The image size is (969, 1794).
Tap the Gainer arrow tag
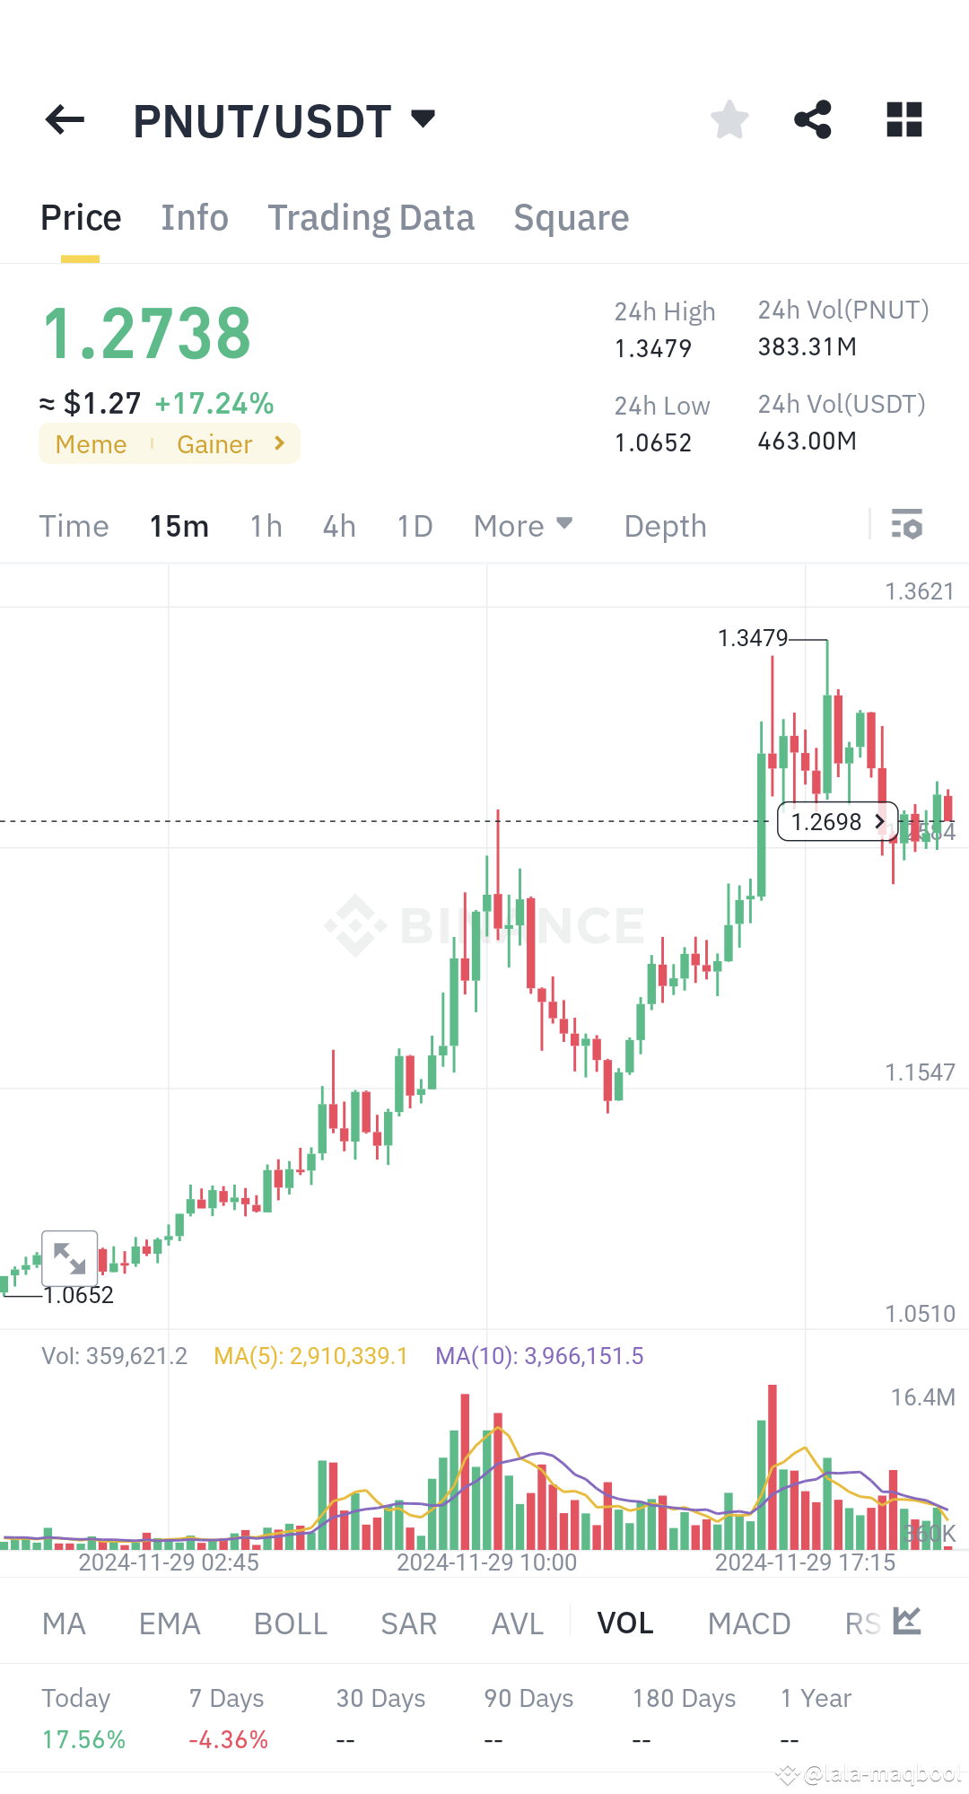tap(279, 443)
